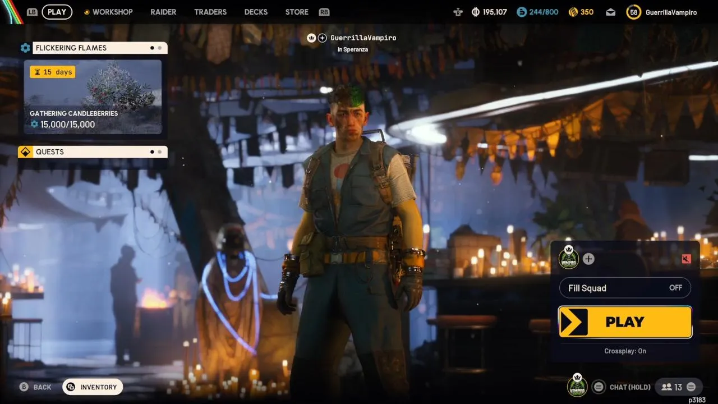This screenshot has width=718, height=404.
Task: Click the yellow raider tokens icon beside 350
Action: (573, 12)
